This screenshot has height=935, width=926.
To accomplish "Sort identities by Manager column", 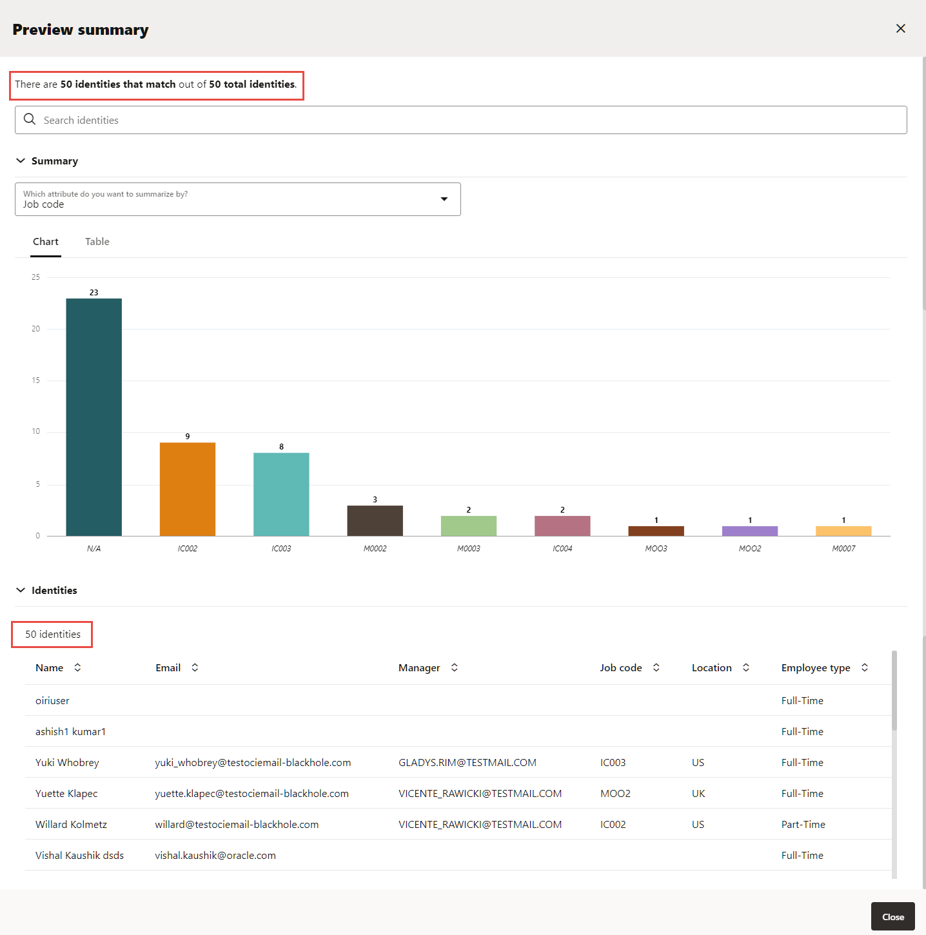I will point(455,667).
